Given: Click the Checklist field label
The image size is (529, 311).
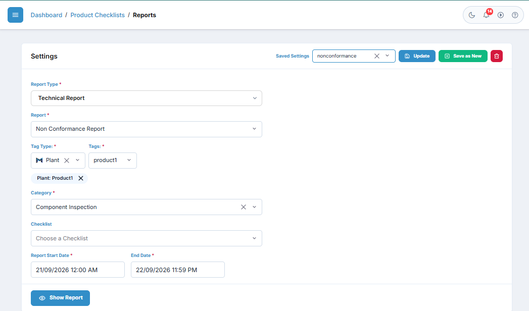Looking at the screenshot, I should point(41,224).
